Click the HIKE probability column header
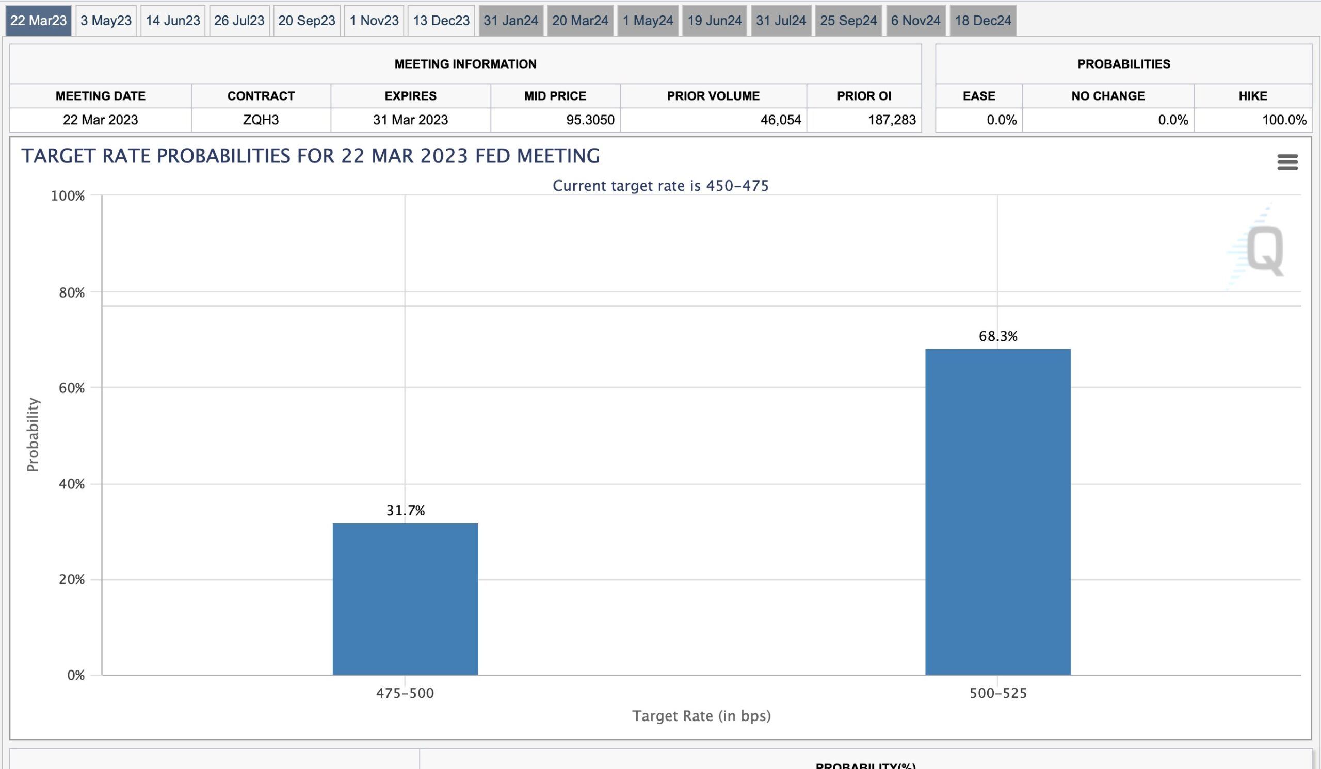Screen dimensions: 1321x769 pos(1252,96)
